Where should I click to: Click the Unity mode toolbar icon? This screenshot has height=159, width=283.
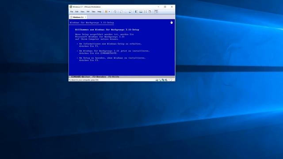150,12
